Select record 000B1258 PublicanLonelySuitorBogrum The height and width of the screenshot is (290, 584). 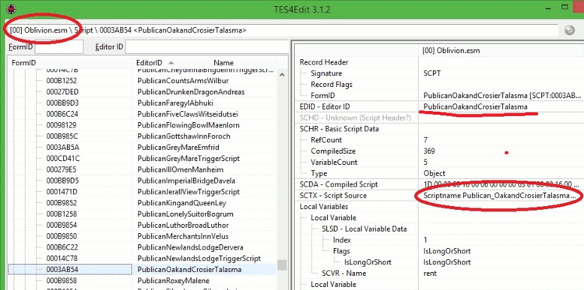coord(142,214)
